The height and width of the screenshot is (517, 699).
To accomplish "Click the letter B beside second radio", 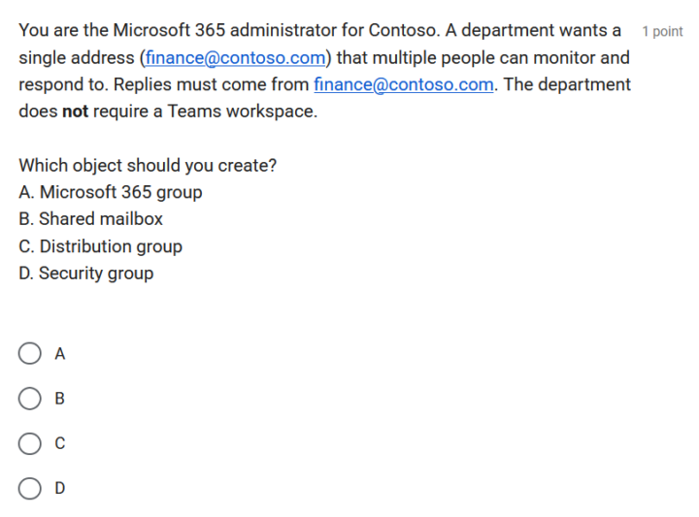I will [60, 399].
